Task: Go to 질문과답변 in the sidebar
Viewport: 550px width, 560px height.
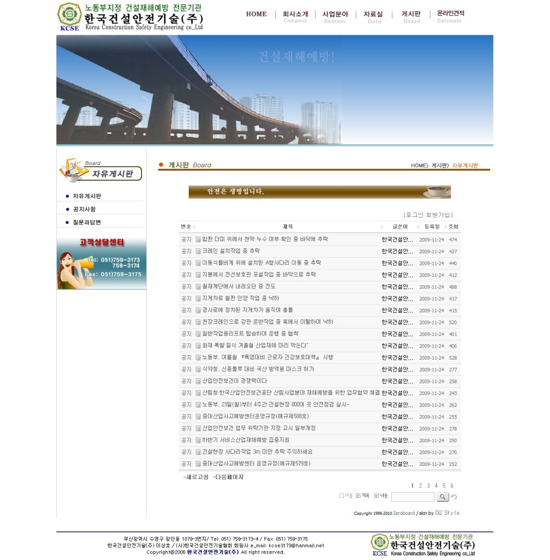Action: (x=87, y=222)
